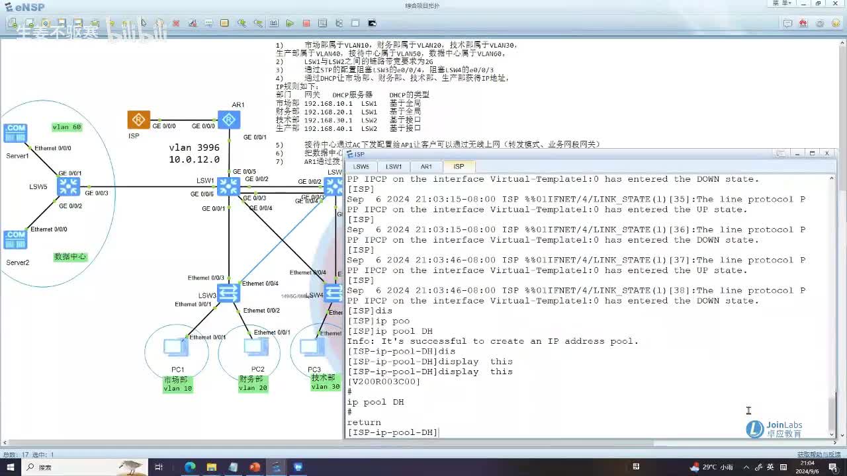Open PowerPoint from taskbar
The image size is (847, 476).
click(255, 467)
